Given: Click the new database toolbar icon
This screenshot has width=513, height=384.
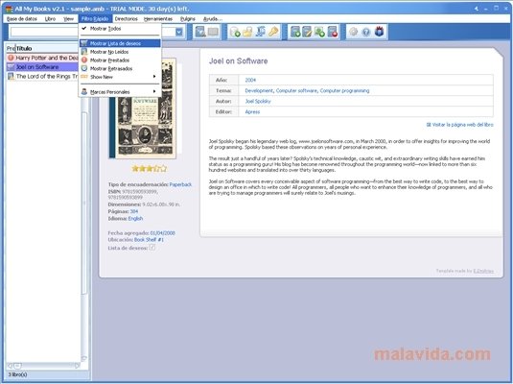Looking at the screenshot, I should pos(235,32).
